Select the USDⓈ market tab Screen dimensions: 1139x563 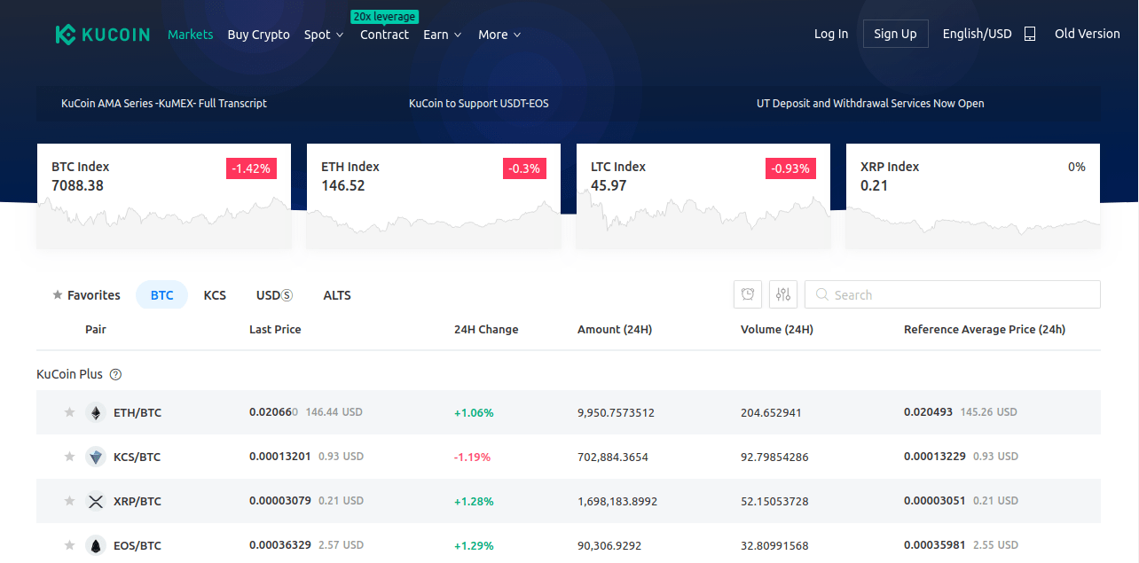274,295
